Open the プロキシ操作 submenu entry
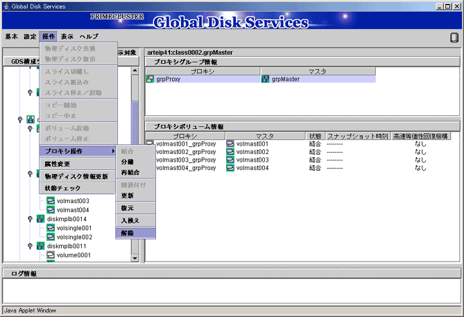 pos(77,151)
